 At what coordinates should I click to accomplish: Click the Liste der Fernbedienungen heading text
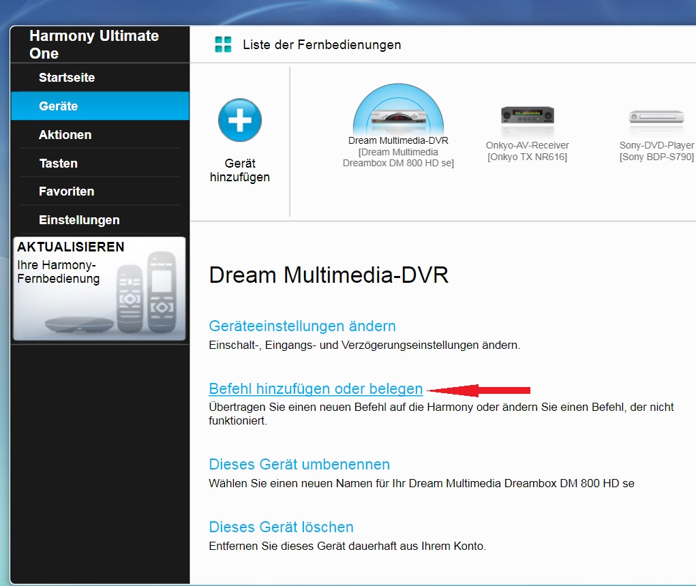[x=322, y=45]
